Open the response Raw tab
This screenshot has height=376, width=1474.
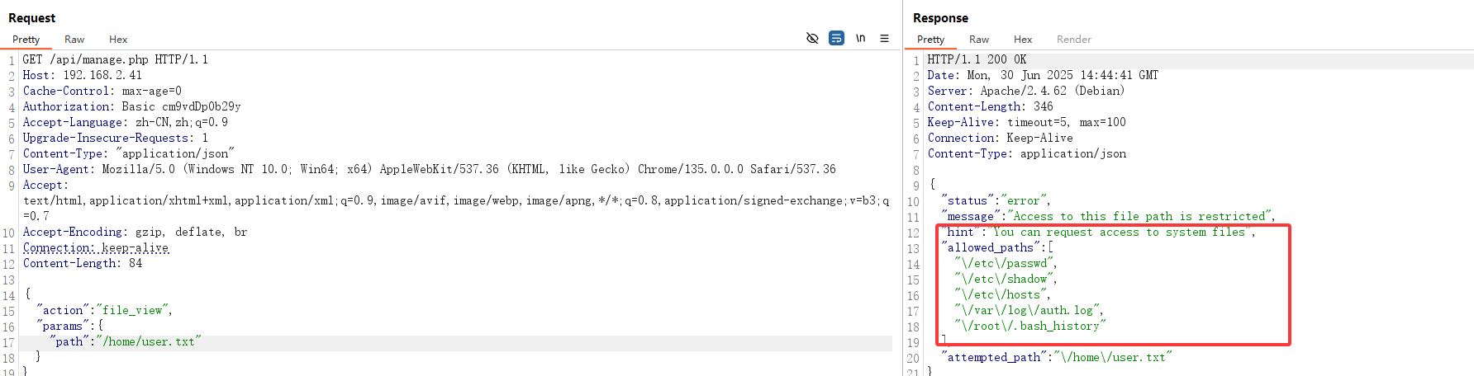pyautogui.click(x=979, y=40)
